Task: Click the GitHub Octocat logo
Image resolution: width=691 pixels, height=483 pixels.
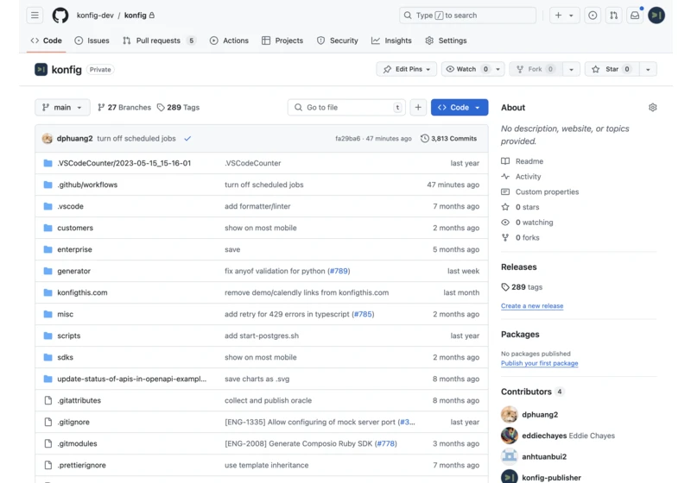Action: coord(60,16)
